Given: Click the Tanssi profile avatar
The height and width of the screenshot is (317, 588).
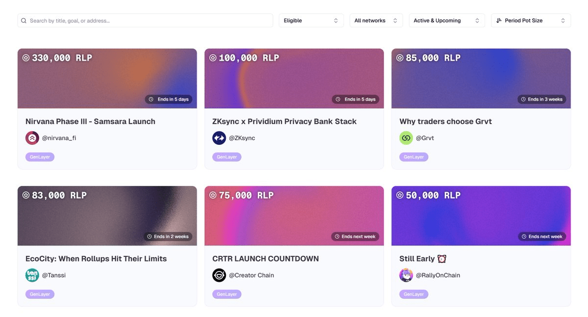Looking at the screenshot, I should point(32,275).
